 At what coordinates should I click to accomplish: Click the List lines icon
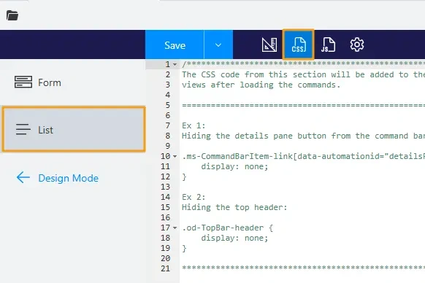23,129
